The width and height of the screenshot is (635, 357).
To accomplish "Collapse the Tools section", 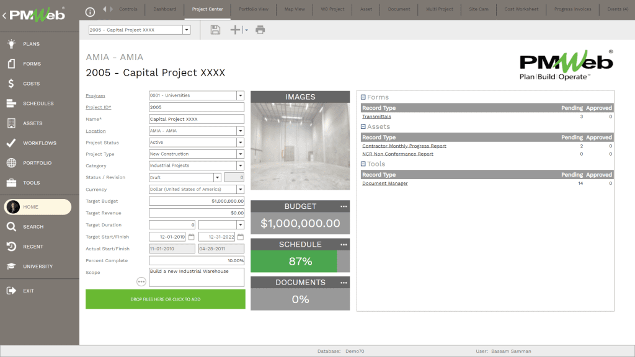I will click(363, 164).
